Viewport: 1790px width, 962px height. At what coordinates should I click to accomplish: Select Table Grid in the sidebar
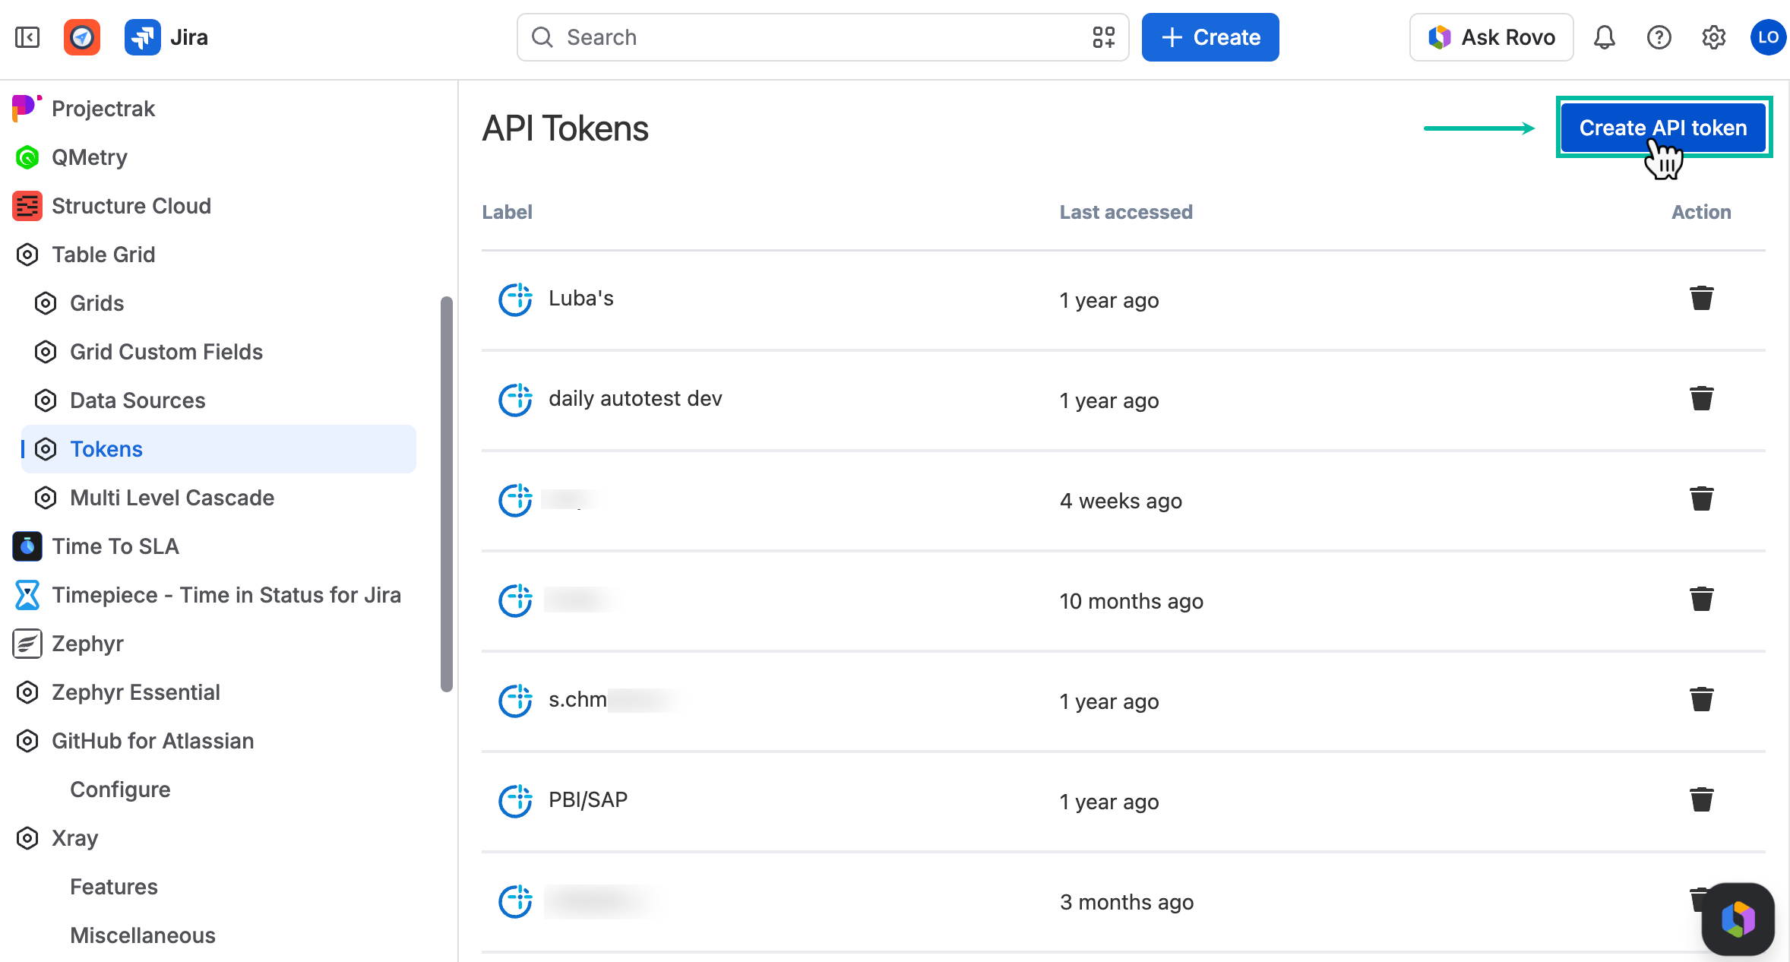point(103,255)
